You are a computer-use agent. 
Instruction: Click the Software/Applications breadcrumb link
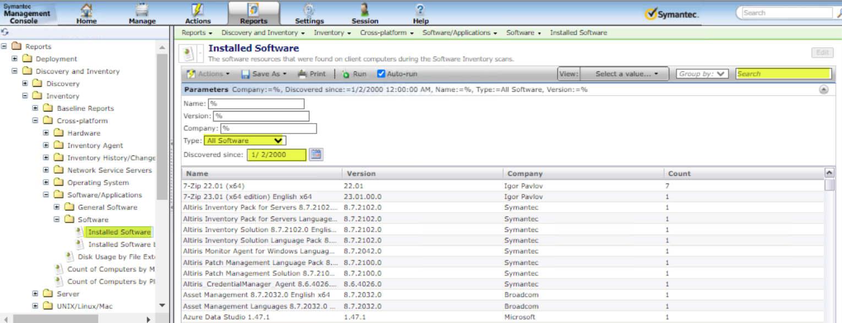pos(456,33)
